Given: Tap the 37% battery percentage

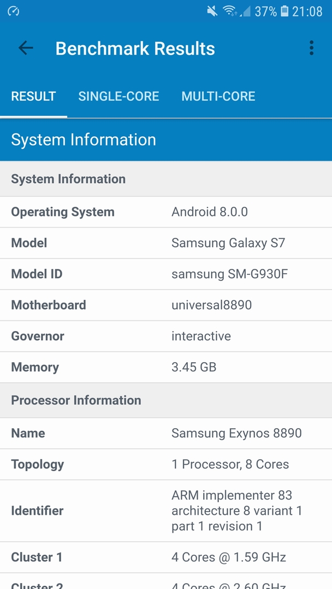Looking at the screenshot, I should (265, 11).
